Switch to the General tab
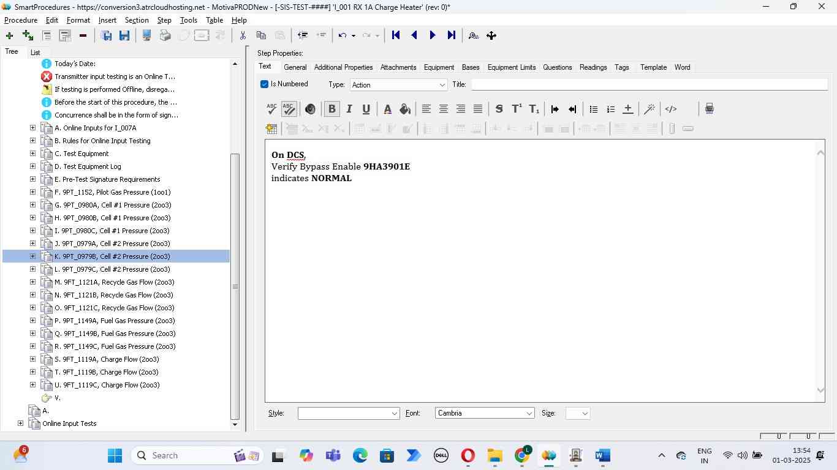The image size is (837, 470). click(295, 67)
